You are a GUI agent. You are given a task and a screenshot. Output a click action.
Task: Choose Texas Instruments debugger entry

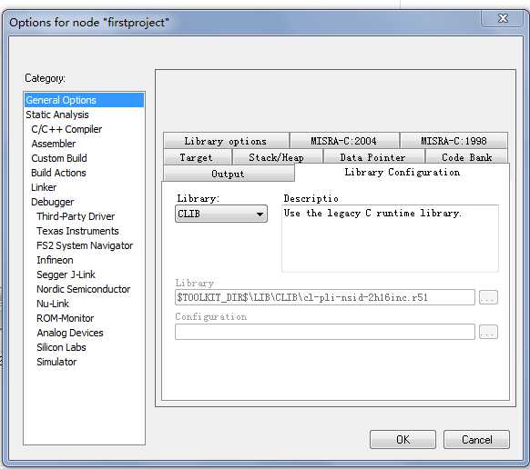[x=77, y=231]
